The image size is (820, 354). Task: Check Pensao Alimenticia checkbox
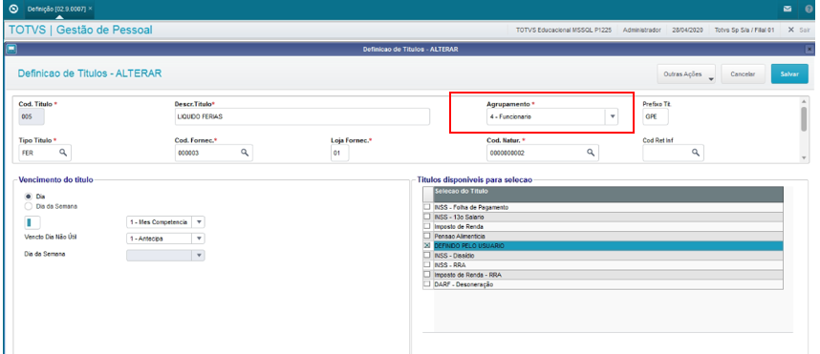pos(427,236)
